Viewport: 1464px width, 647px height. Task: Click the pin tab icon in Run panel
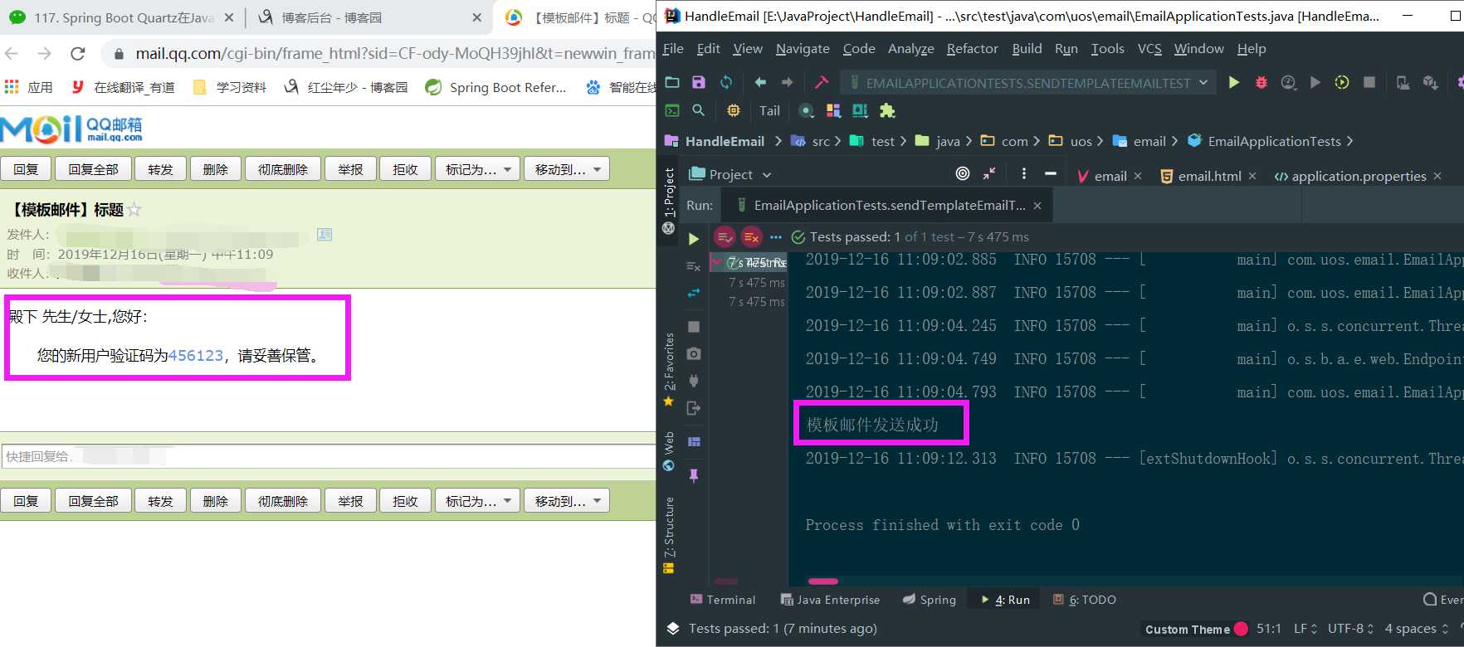(694, 475)
